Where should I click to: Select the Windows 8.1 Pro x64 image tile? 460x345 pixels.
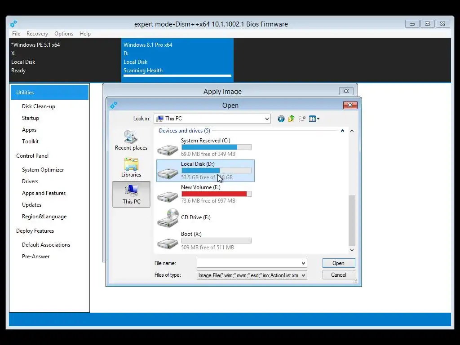click(177, 60)
